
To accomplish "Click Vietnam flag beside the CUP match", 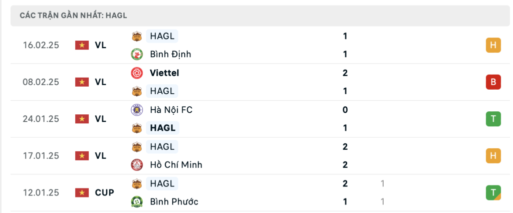I will [81, 192].
